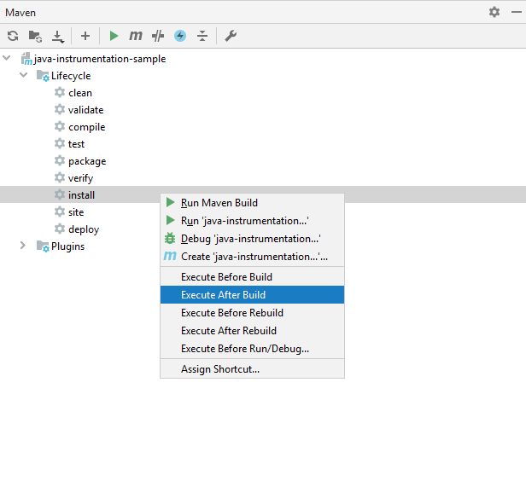Click Download Sources and Documentation icon
Screen dimensions: 526x504
(x=58, y=36)
